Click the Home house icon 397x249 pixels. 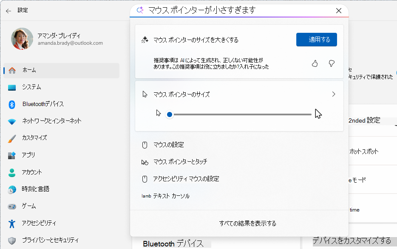(x=12, y=70)
